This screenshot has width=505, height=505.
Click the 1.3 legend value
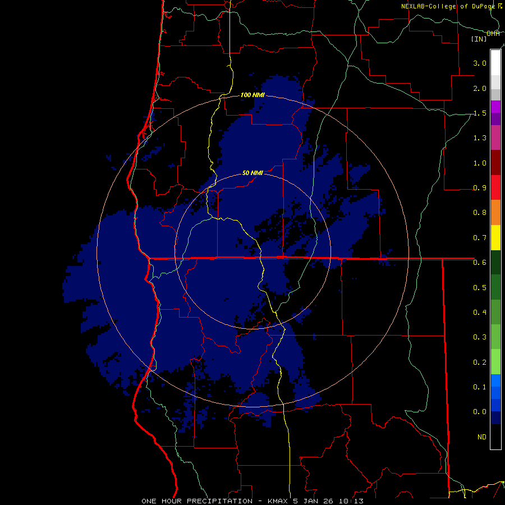[480, 138]
